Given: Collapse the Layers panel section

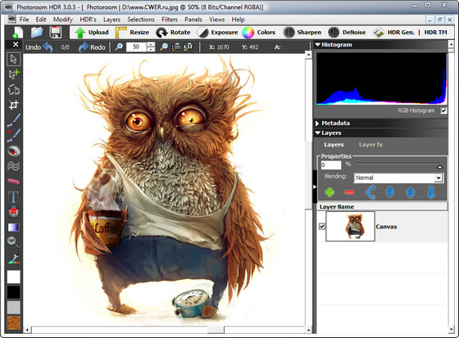Looking at the screenshot, I should click(318, 133).
